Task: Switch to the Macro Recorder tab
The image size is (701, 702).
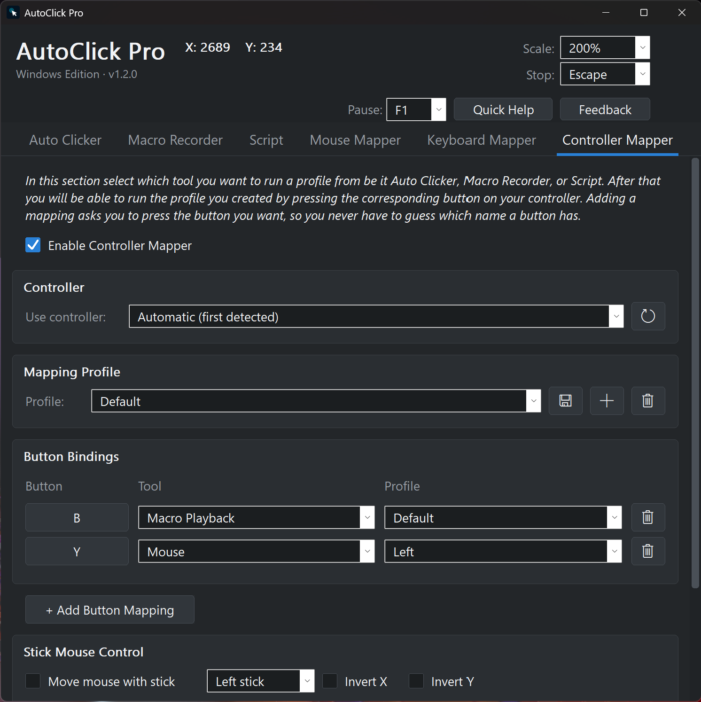Action: 175,140
